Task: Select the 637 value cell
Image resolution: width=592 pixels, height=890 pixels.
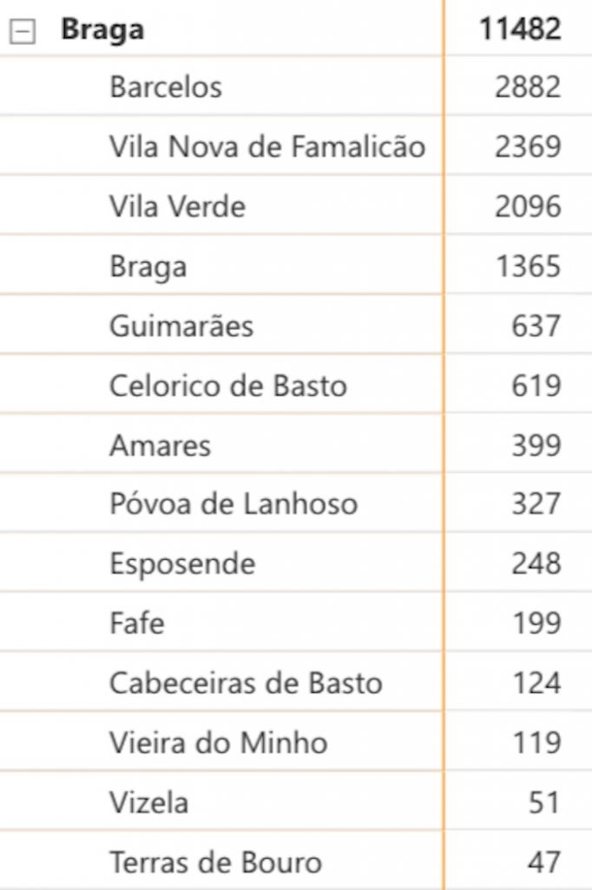Action: [536, 326]
